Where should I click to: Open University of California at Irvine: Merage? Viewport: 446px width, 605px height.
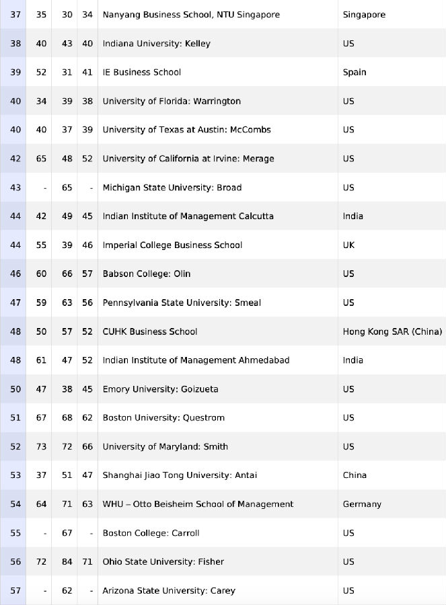(188, 159)
